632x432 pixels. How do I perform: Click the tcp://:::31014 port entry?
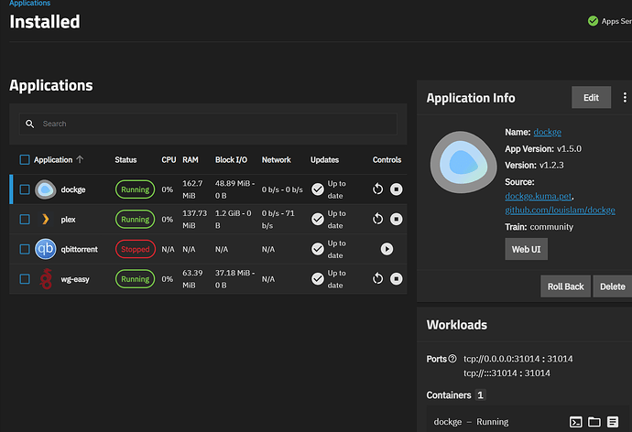(x=507, y=373)
